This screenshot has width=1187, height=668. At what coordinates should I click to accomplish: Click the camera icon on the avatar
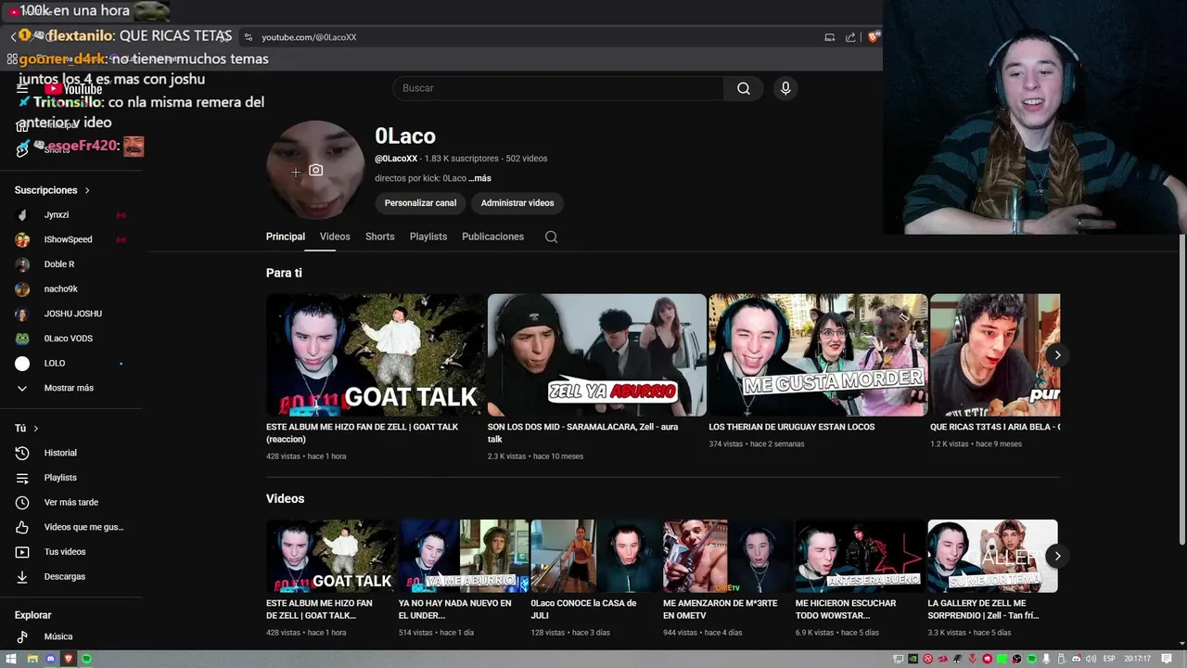point(316,171)
